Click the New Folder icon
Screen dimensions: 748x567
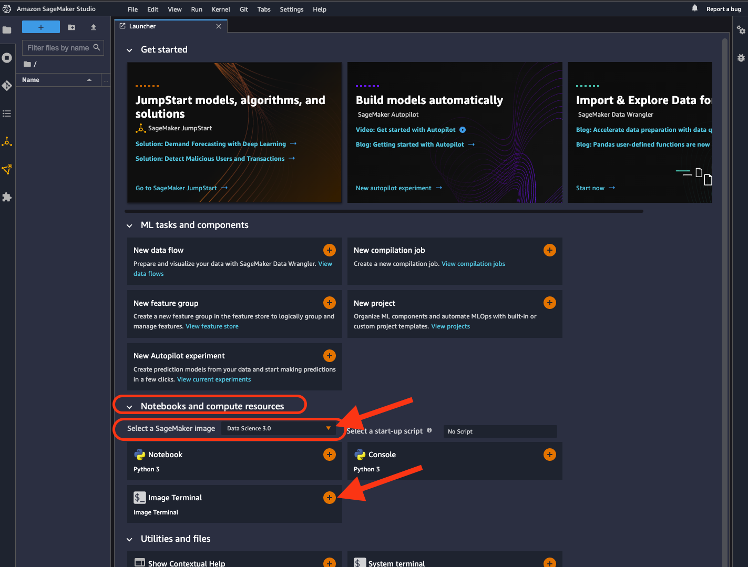[71, 27]
